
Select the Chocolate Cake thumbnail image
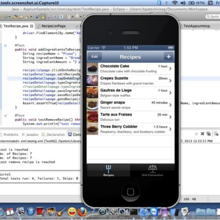92,69
